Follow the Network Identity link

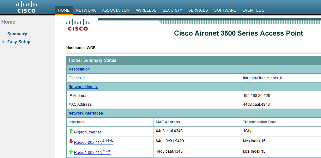(83, 87)
